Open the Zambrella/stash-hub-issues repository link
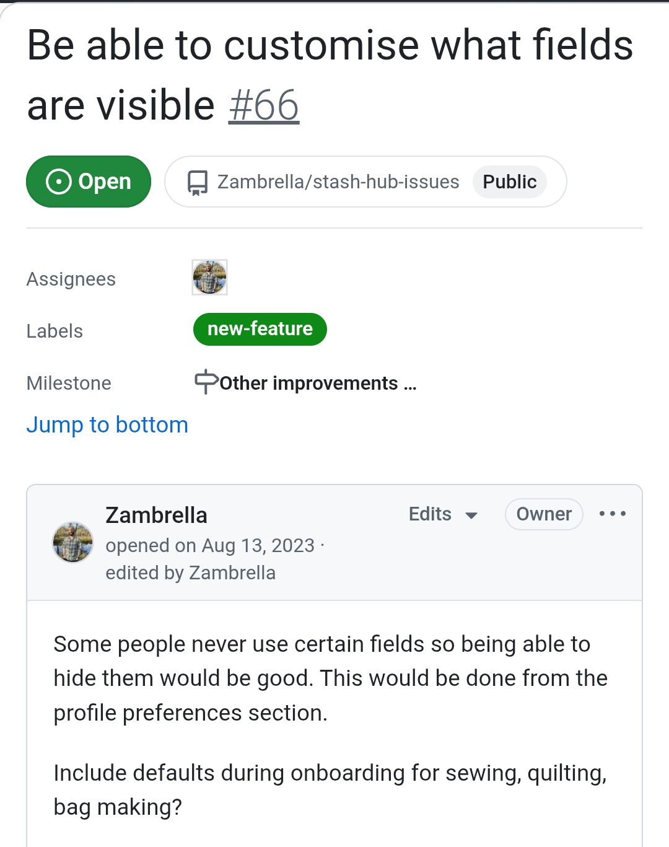 (x=338, y=182)
